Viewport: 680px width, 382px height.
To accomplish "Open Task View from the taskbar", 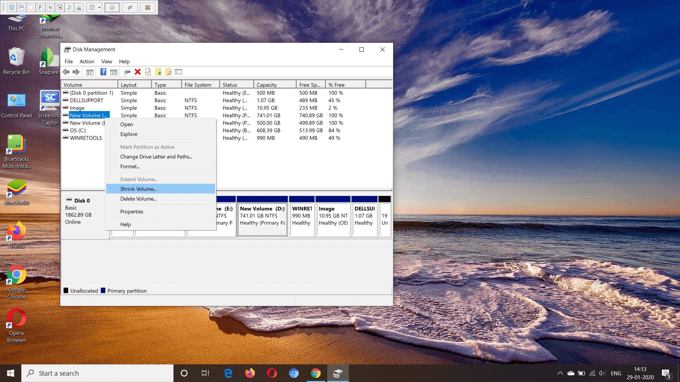I will (x=205, y=373).
